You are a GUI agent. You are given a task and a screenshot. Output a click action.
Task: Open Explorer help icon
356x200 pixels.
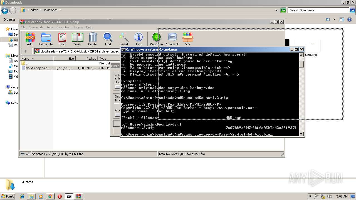click(x=350, y=19)
